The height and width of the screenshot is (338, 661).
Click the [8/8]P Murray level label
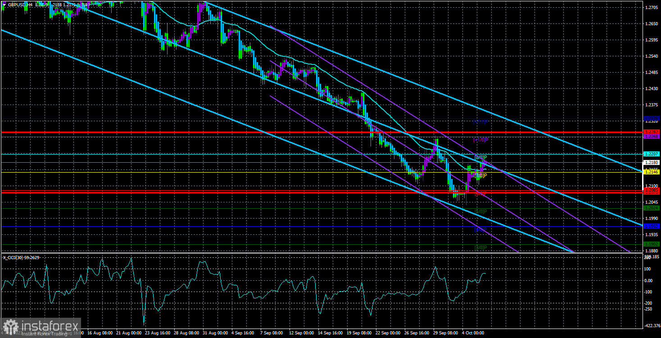(x=481, y=157)
